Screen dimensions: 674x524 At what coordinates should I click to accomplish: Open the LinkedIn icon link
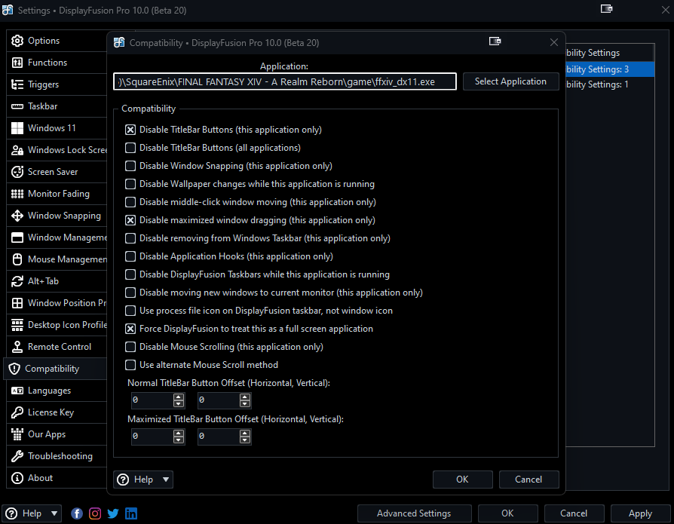[x=131, y=513]
